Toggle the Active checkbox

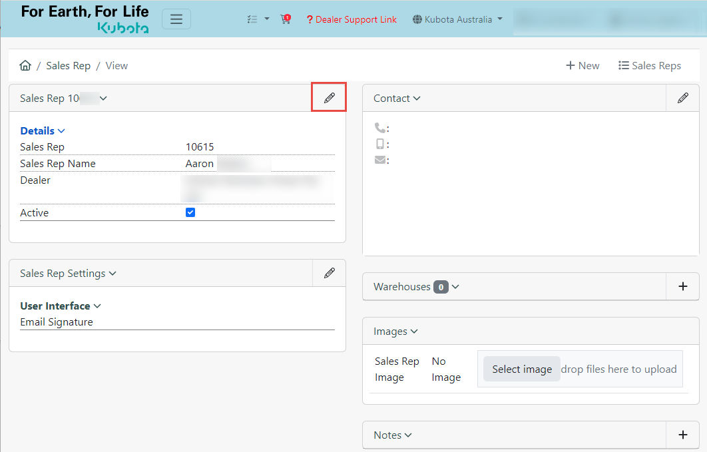tap(190, 213)
